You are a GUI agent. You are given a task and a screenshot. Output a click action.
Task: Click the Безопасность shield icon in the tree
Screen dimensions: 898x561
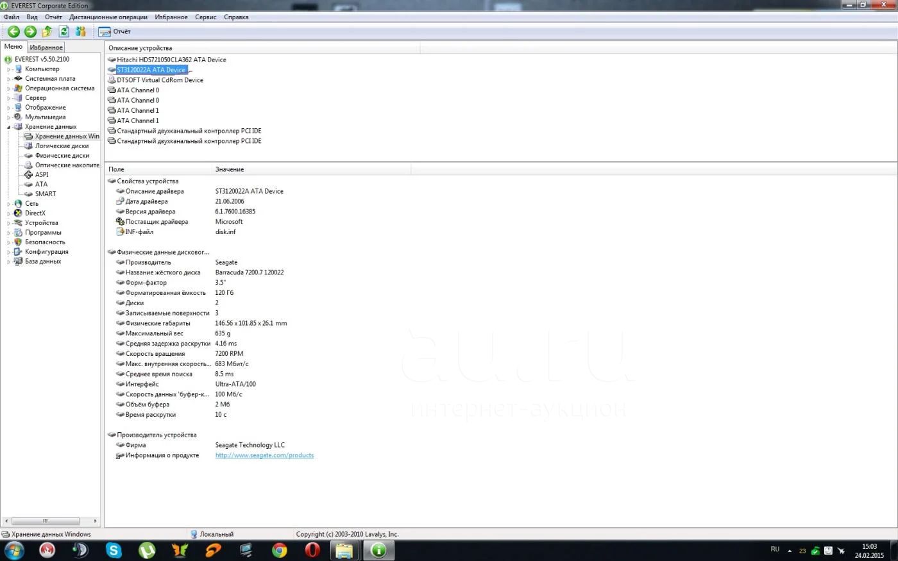tap(18, 242)
